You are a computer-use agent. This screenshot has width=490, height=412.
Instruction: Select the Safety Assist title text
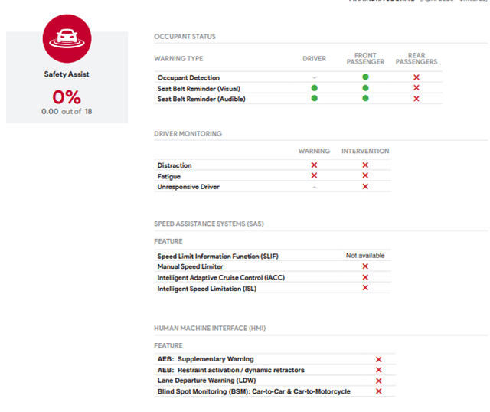point(67,74)
